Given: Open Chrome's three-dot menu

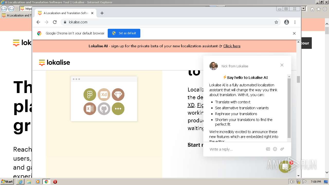Looking at the screenshot, I should click(x=295, y=22).
